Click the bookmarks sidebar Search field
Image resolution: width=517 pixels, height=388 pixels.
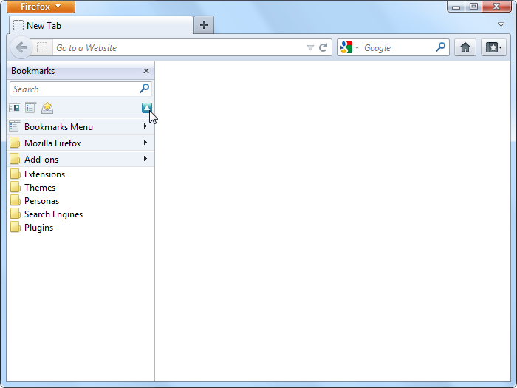(x=74, y=89)
